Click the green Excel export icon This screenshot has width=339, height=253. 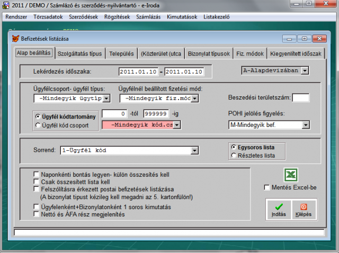pyautogui.click(x=290, y=175)
